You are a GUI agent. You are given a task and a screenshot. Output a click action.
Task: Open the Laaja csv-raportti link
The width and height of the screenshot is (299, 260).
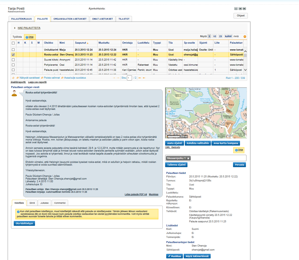click(x=37, y=82)
